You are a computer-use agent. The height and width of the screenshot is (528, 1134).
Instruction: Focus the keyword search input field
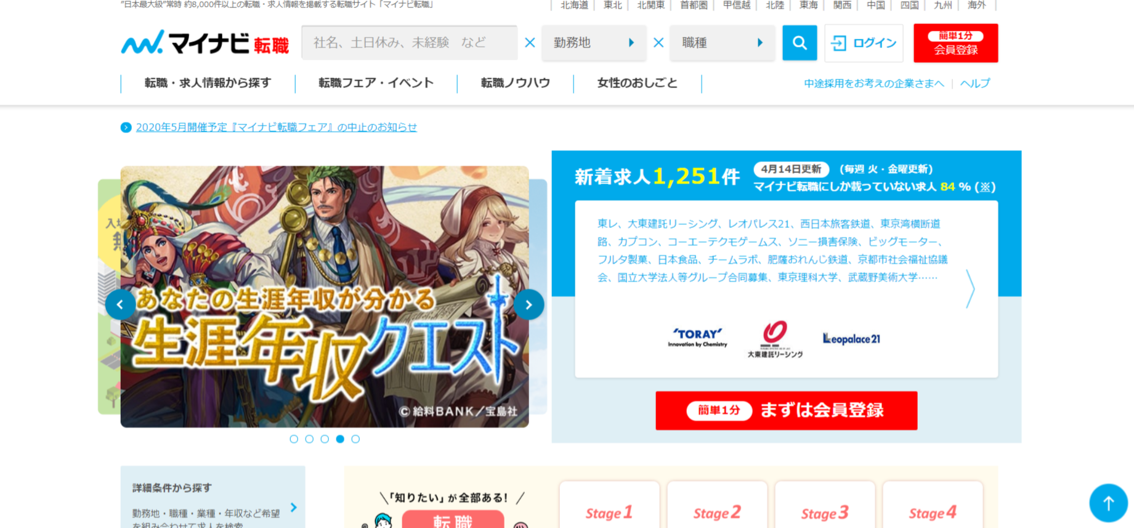410,43
